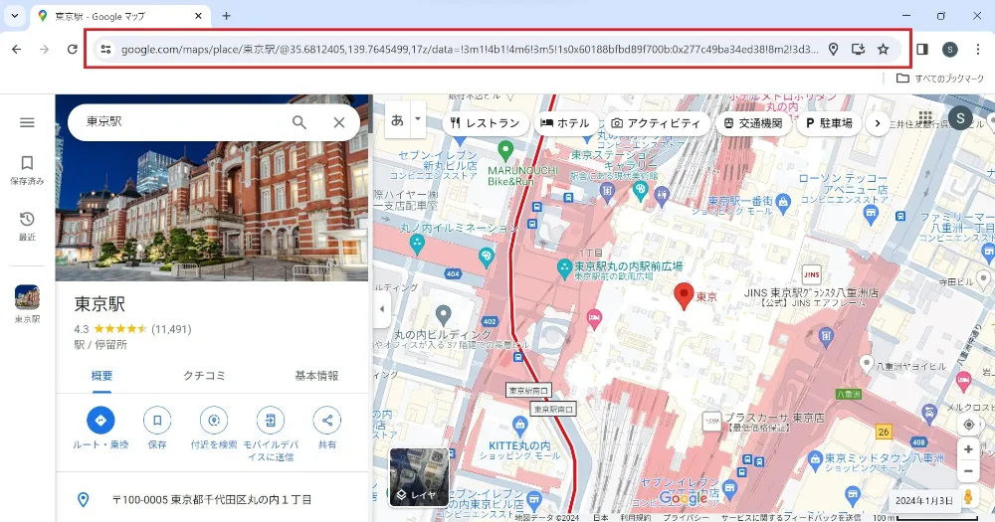Click the 東京駅丸の内駅前広場 marker
The height and width of the screenshot is (522, 995).
pyautogui.click(x=564, y=268)
